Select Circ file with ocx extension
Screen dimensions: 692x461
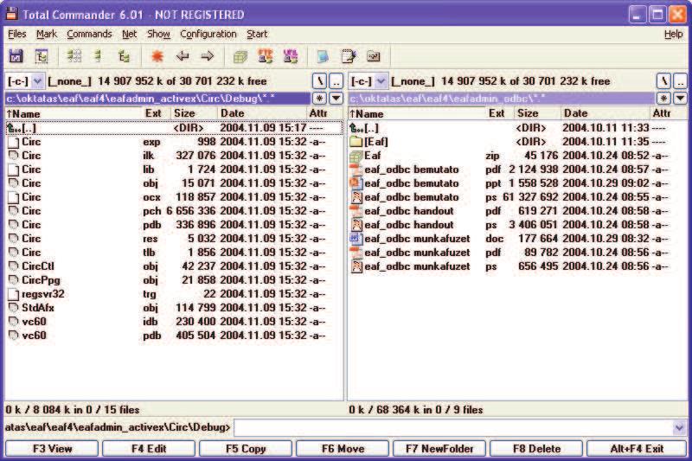(174, 197)
